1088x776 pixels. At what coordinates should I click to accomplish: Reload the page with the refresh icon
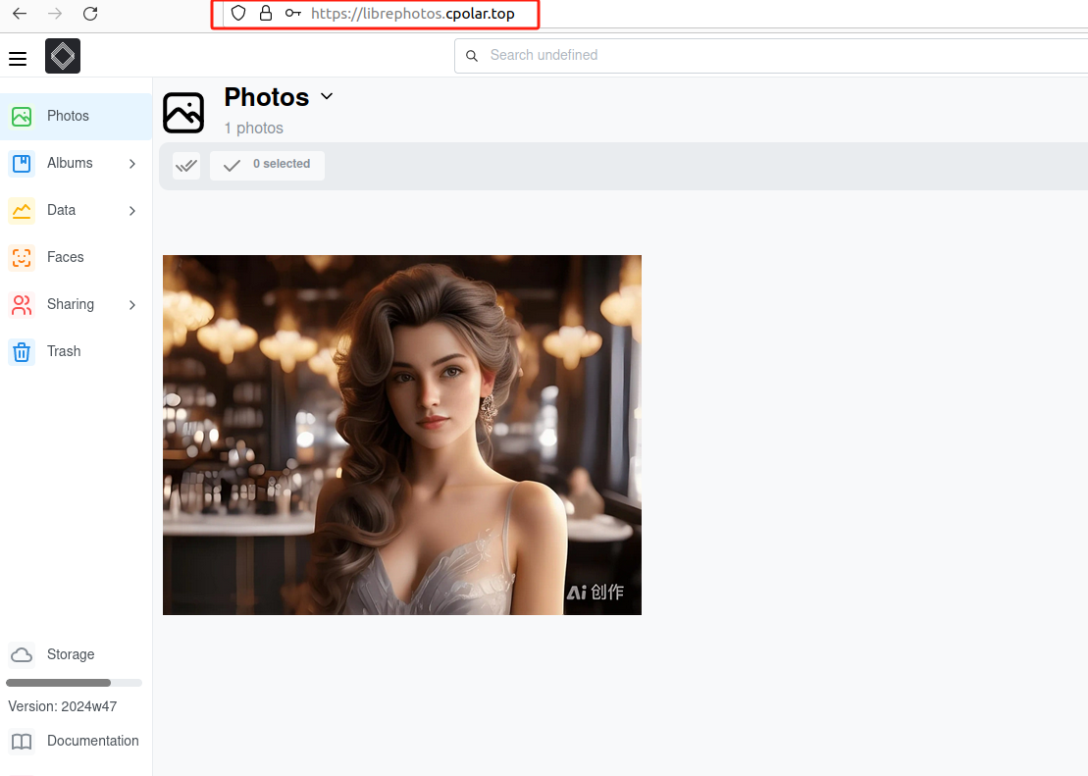tap(90, 13)
